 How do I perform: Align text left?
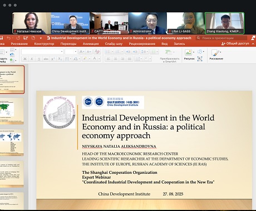[x=109, y=59]
